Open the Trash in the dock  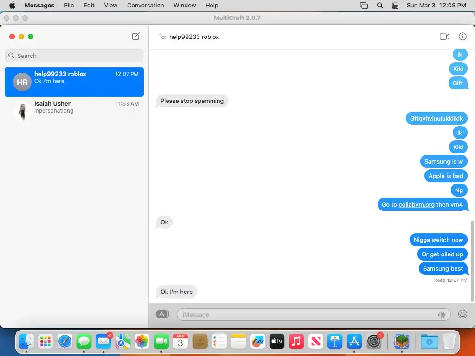pos(449,342)
